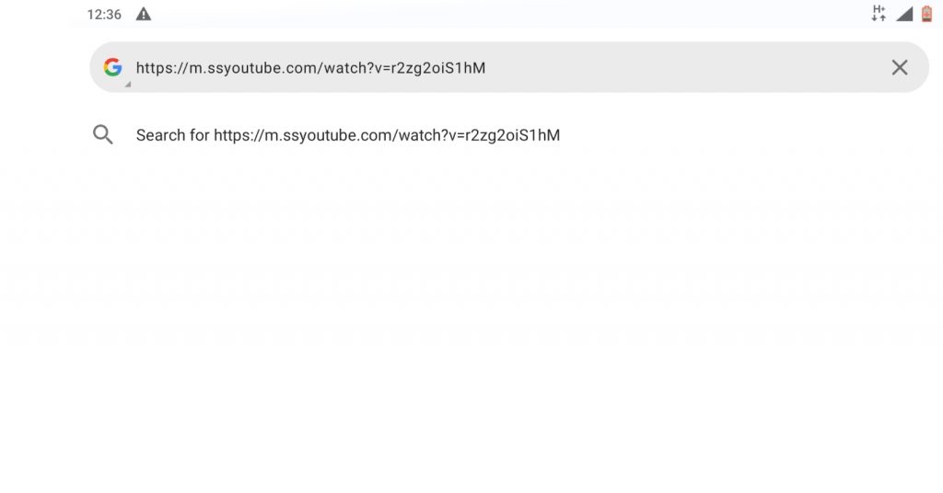Tap the magnifier icon next to the search suggestion

click(103, 134)
